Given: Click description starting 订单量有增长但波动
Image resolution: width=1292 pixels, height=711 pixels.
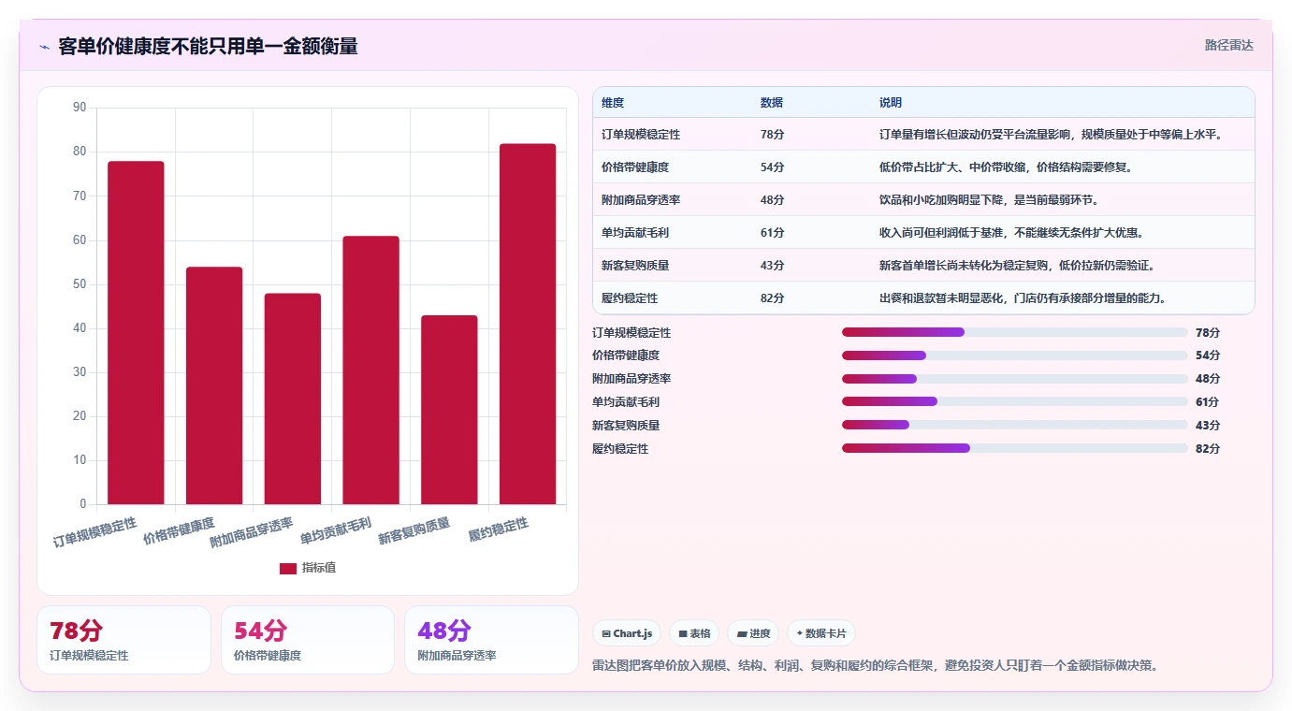Looking at the screenshot, I should click(x=1052, y=135).
